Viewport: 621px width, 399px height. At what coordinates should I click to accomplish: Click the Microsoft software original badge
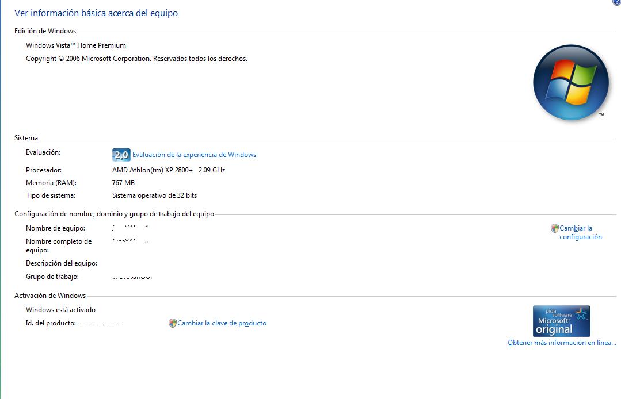pos(562,321)
